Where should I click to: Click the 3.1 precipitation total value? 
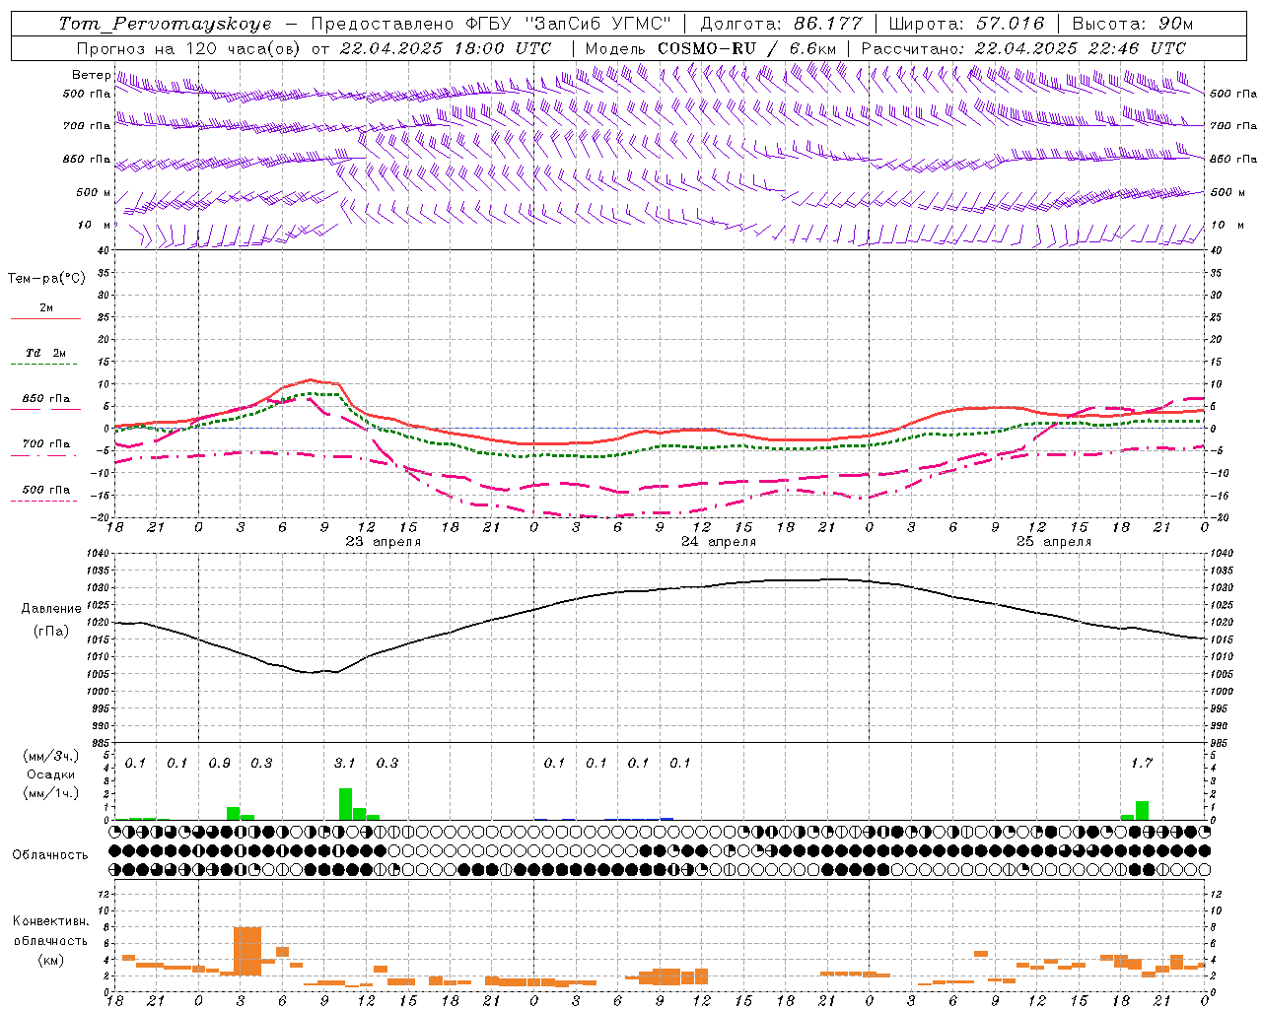click(345, 763)
